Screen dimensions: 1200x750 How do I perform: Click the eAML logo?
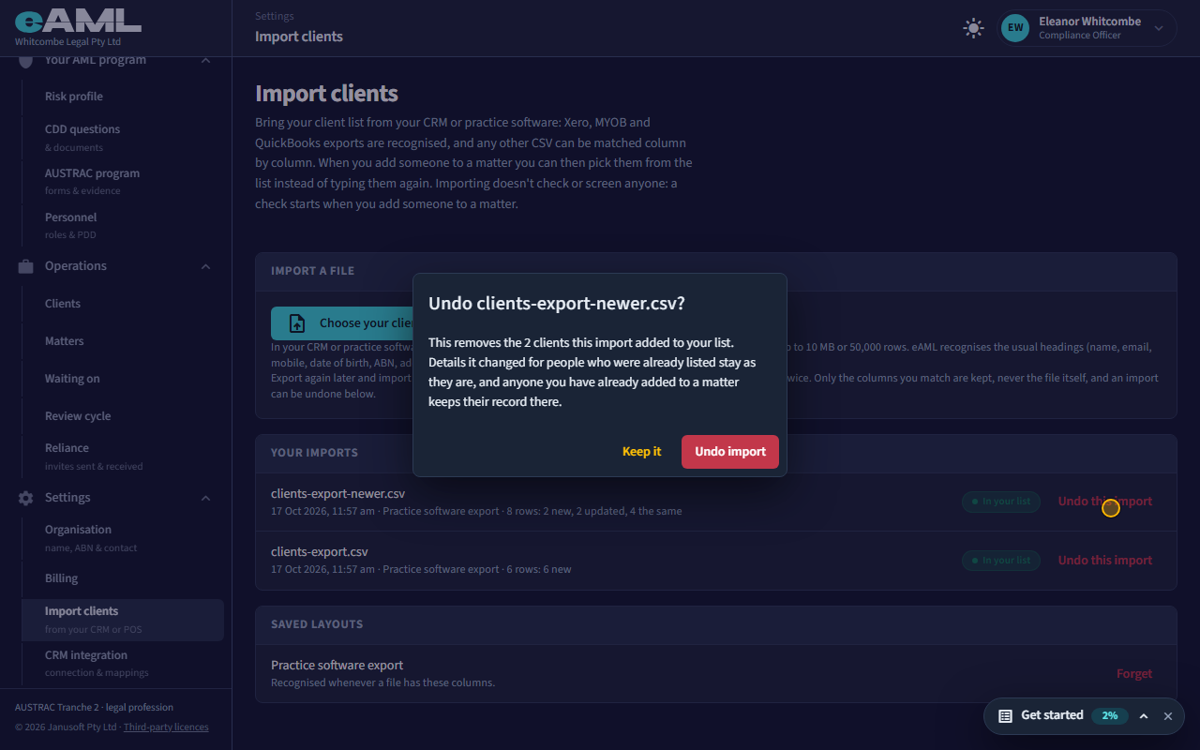pyautogui.click(x=78, y=21)
